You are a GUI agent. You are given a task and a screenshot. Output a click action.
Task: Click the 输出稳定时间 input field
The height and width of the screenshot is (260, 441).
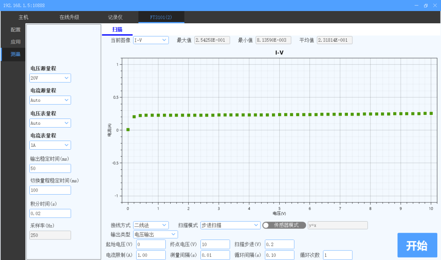pos(50,168)
